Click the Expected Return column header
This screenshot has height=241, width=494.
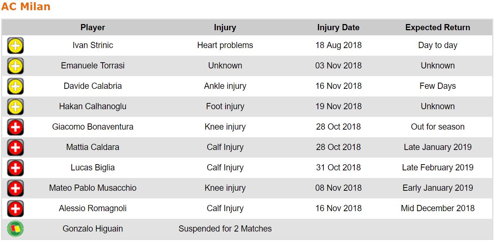(x=438, y=28)
